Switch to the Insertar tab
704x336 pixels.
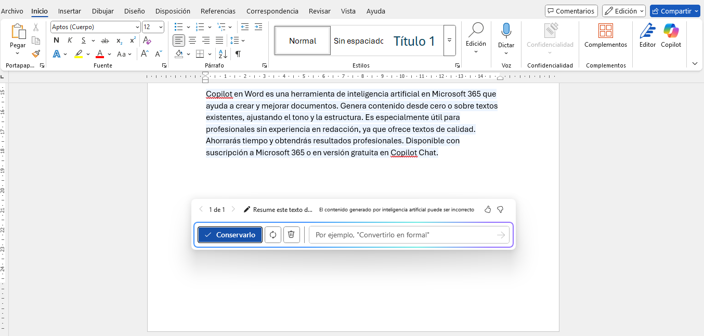70,11
